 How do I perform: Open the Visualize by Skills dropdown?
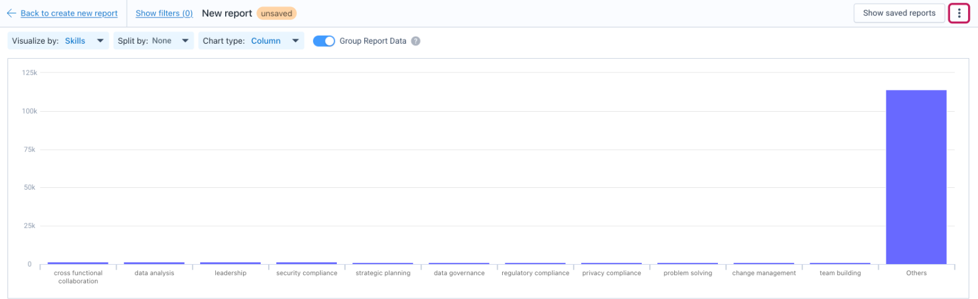click(x=58, y=41)
